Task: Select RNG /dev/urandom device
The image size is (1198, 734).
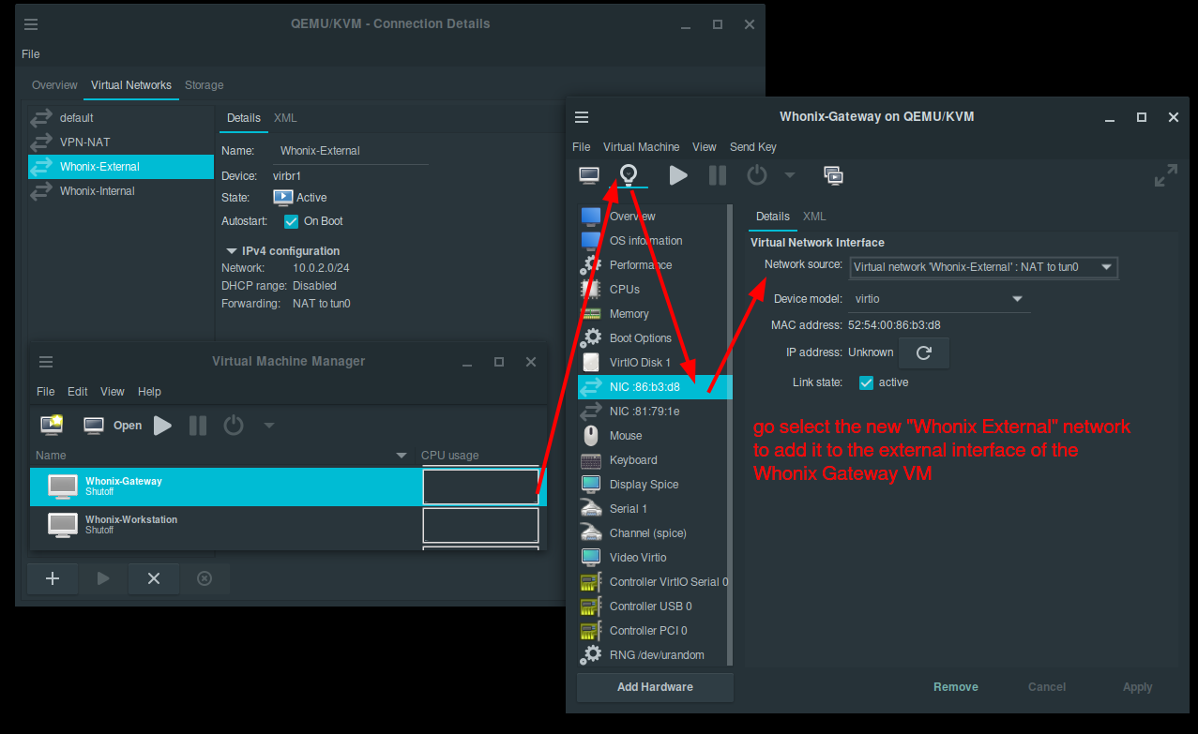Action: tap(653, 655)
